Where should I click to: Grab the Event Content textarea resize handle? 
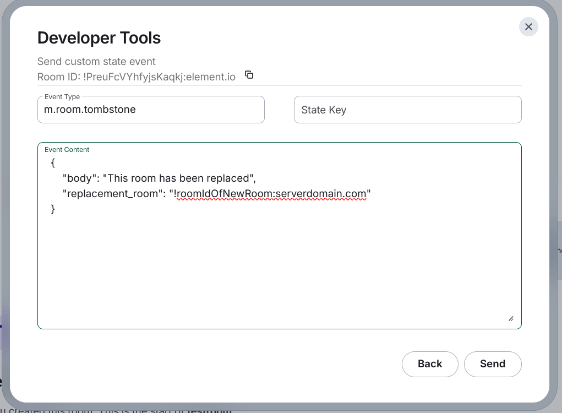511,318
